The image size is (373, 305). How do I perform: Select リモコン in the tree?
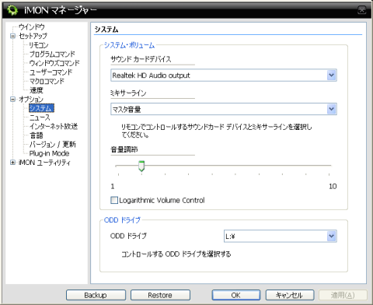tap(39, 45)
